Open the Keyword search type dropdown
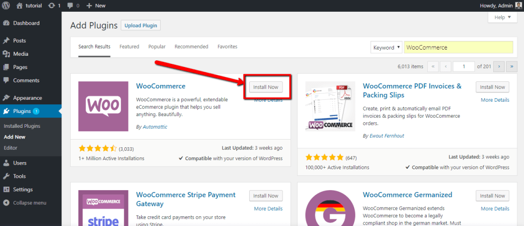The width and height of the screenshot is (524, 226). coord(386,48)
